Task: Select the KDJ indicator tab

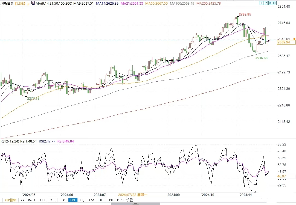Action: [82, 200]
